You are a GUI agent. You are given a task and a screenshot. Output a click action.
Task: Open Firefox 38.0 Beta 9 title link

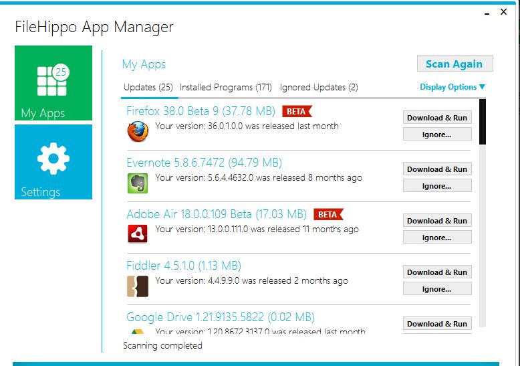point(201,111)
